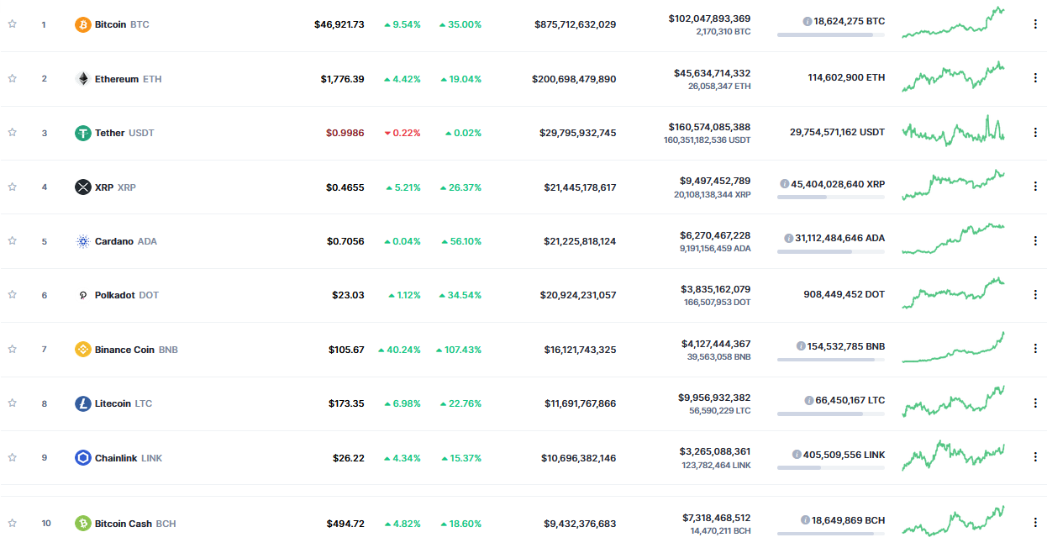This screenshot has height=548, width=1047.
Task: Expand more options for Cardano row
Action: point(1035,240)
